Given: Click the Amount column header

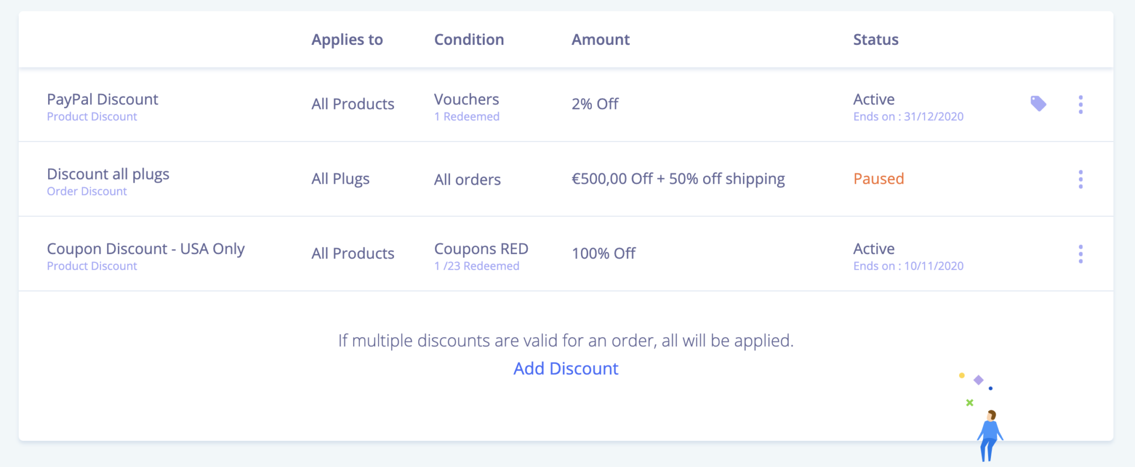Looking at the screenshot, I should coord(600,40).
